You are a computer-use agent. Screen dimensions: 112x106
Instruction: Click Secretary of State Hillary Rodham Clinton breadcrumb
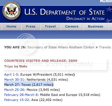pos(61,47)
